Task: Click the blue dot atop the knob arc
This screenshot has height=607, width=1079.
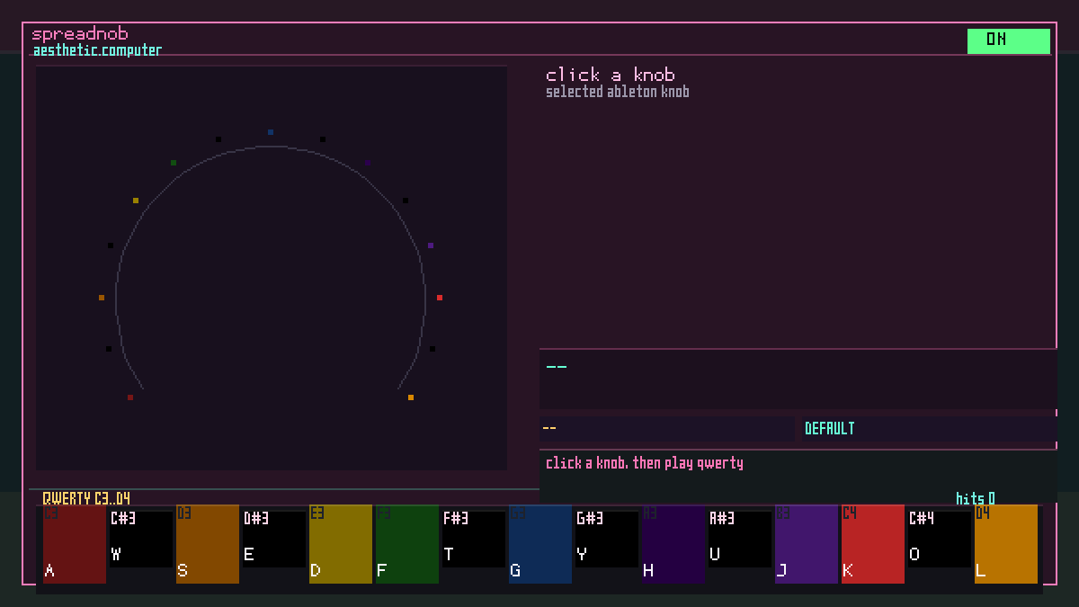Action: click(271, 132)
